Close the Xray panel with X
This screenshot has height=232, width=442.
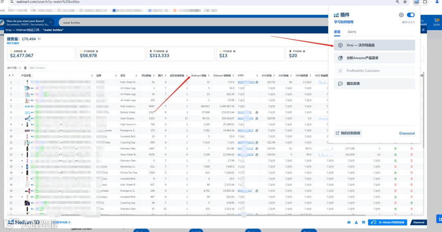(x=423, y=30)
